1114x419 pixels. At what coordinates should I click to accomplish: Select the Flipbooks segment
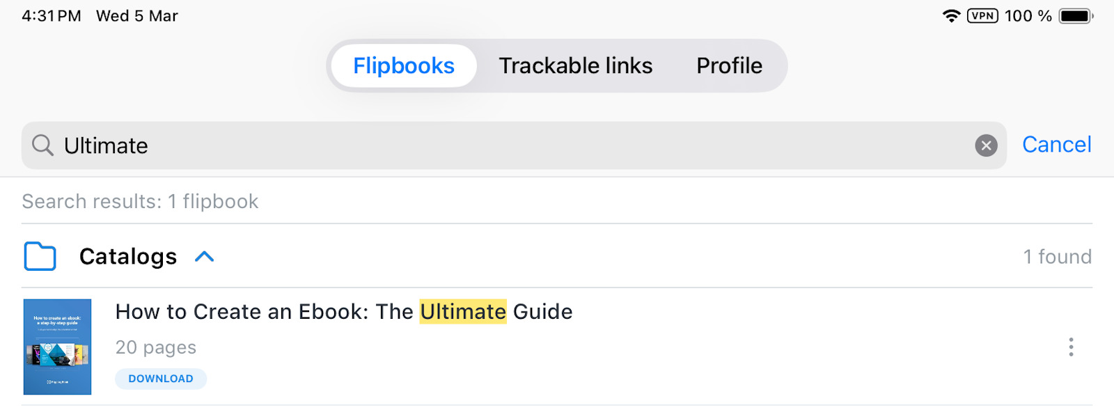(403, 65)
